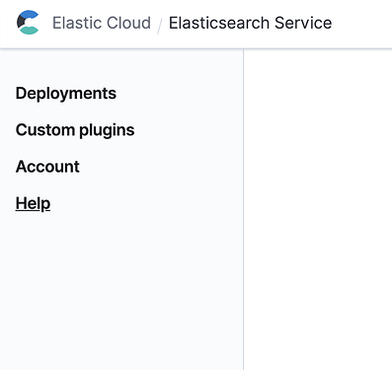392x370 pixels.
Task: Go to Custom plugins page
Action: tap(75, 130)
